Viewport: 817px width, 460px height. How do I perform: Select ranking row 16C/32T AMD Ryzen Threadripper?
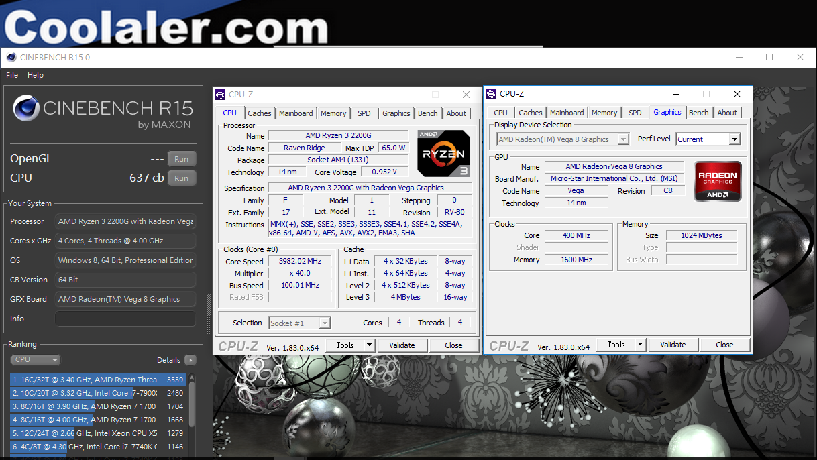click(99, 380)
